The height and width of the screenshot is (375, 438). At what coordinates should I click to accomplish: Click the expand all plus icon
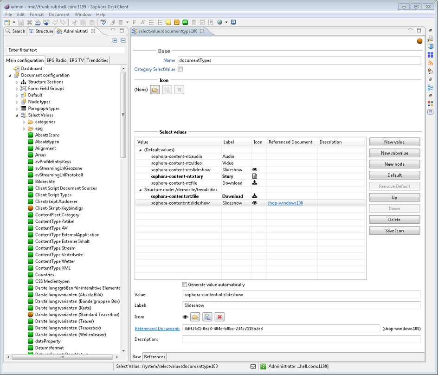tap(115, 40)
